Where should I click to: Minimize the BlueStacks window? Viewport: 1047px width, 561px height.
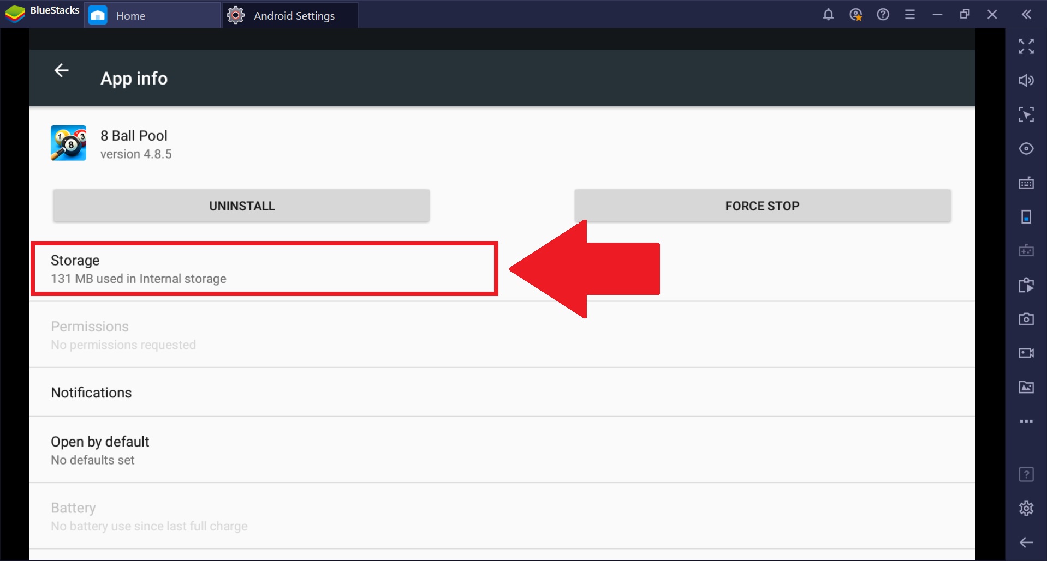pyautogui.click(x=937, y=15)
